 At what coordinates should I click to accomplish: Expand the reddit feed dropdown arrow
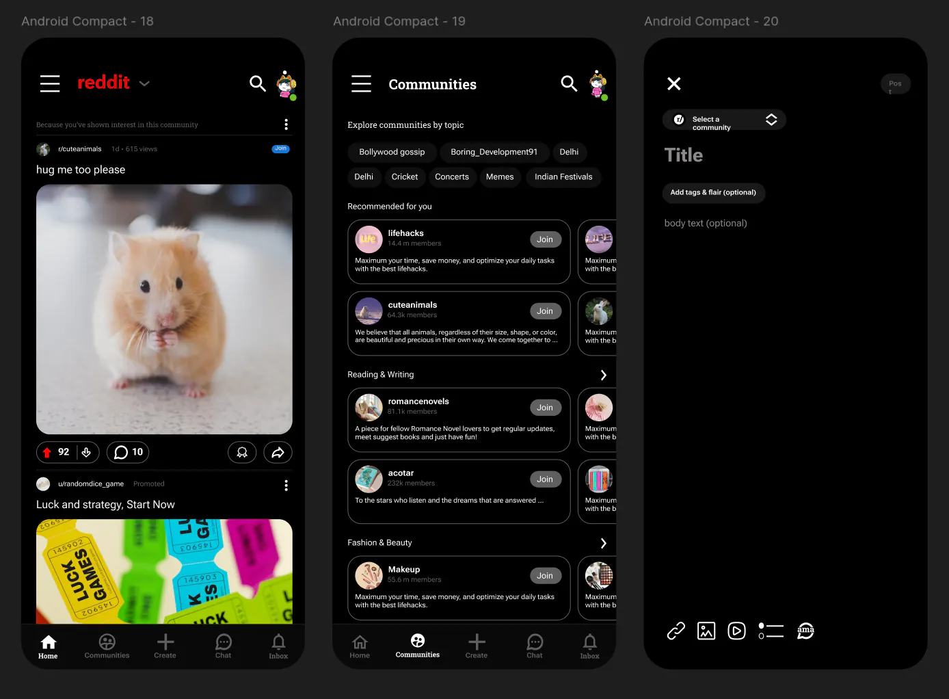pyautogui.click(x=144, y=83)
